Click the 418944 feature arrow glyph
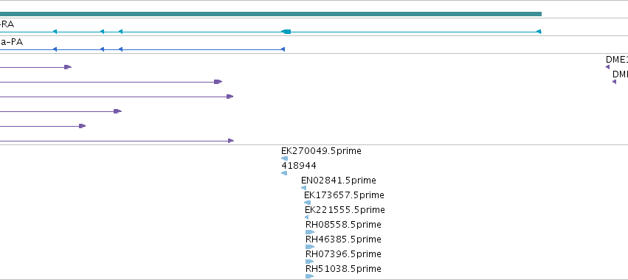This screenshot has height=280, width=628. (284, 173)
